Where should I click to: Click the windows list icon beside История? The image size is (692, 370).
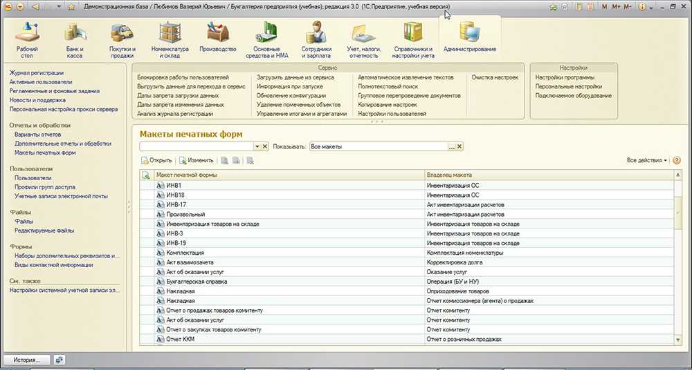point(60,360)
